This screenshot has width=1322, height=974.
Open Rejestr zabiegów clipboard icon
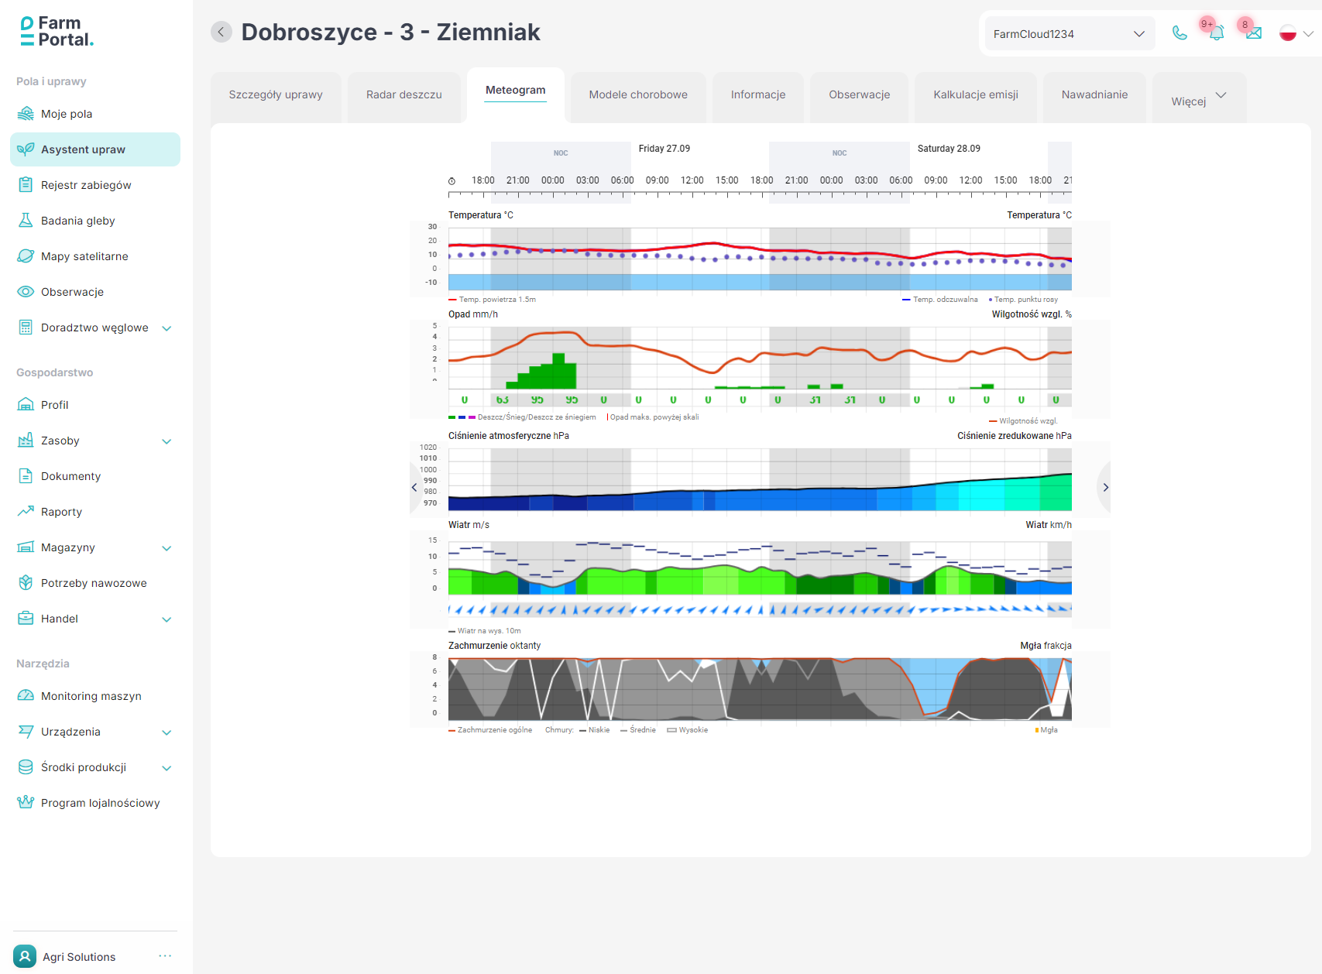[26, 185]
